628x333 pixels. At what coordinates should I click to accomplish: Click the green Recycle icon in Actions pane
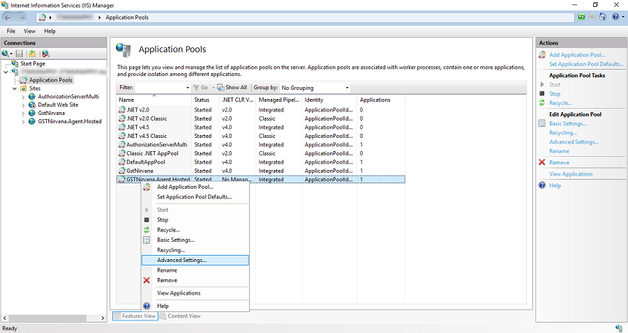click(x=542, y=102)
